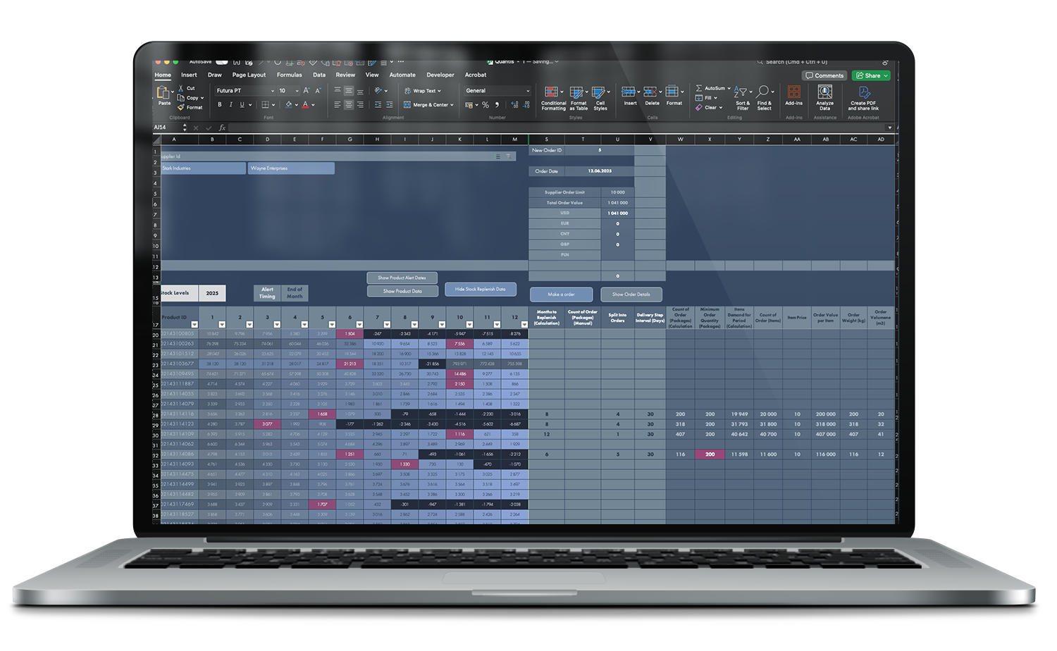Open the Copy dropdown

(x=202, y=98)
